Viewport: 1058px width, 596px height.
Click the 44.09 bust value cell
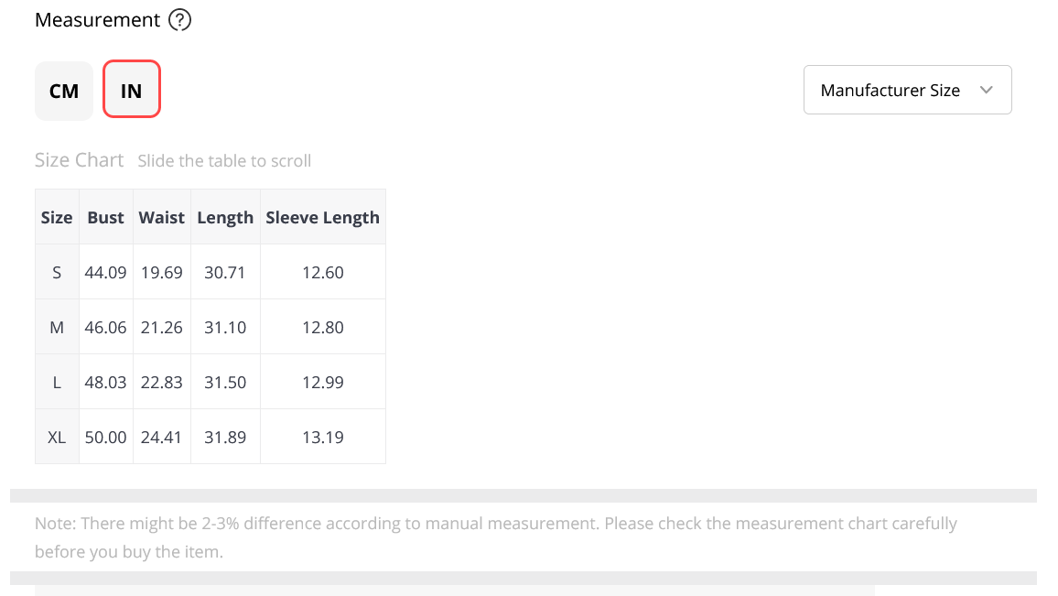pyautogui.click(x=106, y=272)
